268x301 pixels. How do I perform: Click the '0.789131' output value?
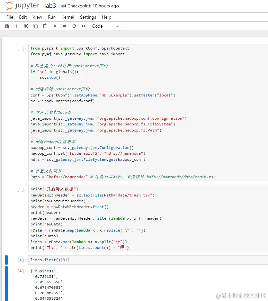click(45, 277)
